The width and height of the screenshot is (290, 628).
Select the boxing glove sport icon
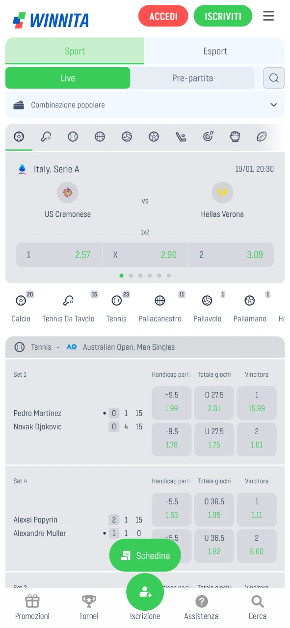(x=235, y=137)
